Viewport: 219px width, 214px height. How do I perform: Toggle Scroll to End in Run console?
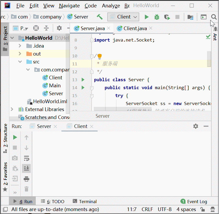26,169
